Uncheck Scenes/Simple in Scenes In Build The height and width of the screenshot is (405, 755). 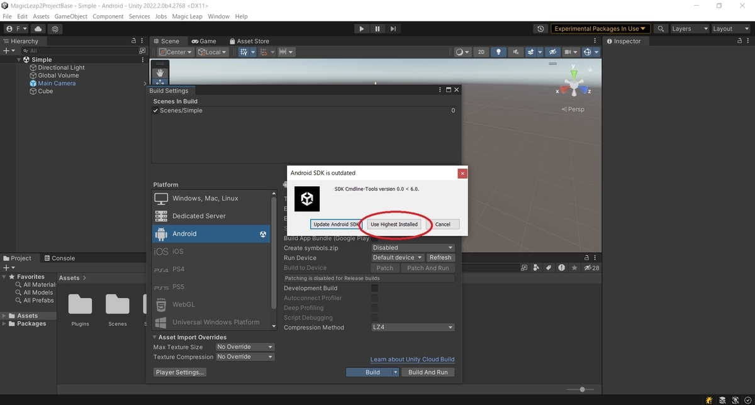coord(155,111)
